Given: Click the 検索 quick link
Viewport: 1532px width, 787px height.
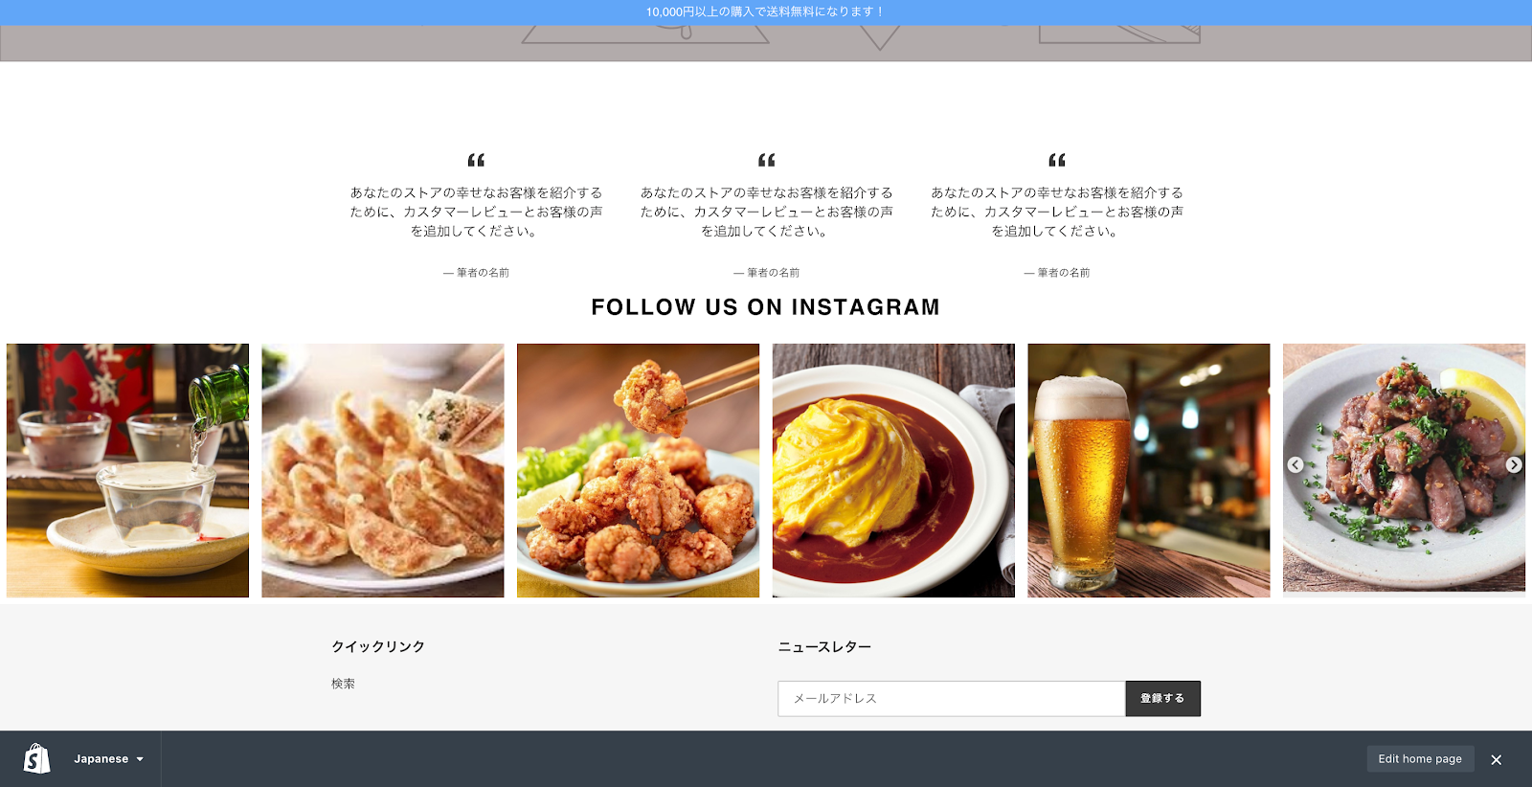Looking at the screenshot, I should click(x=343, y=684).
